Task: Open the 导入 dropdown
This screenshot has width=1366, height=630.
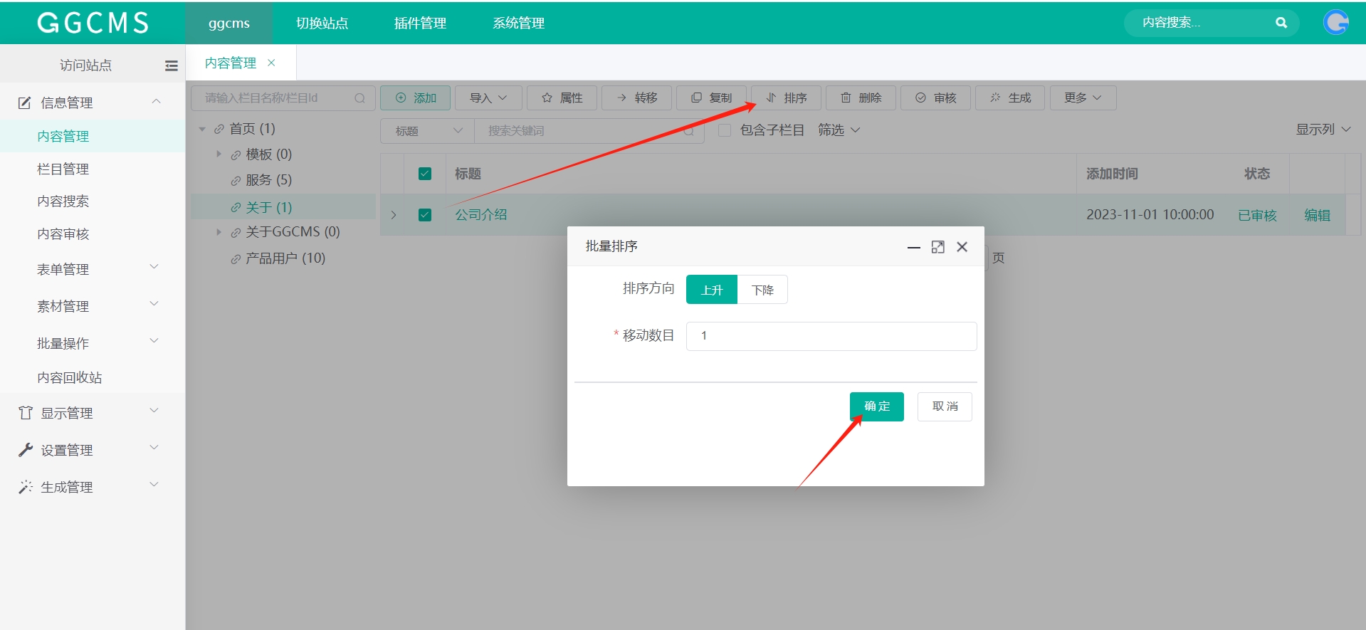Action: click(x=488, y=98)
